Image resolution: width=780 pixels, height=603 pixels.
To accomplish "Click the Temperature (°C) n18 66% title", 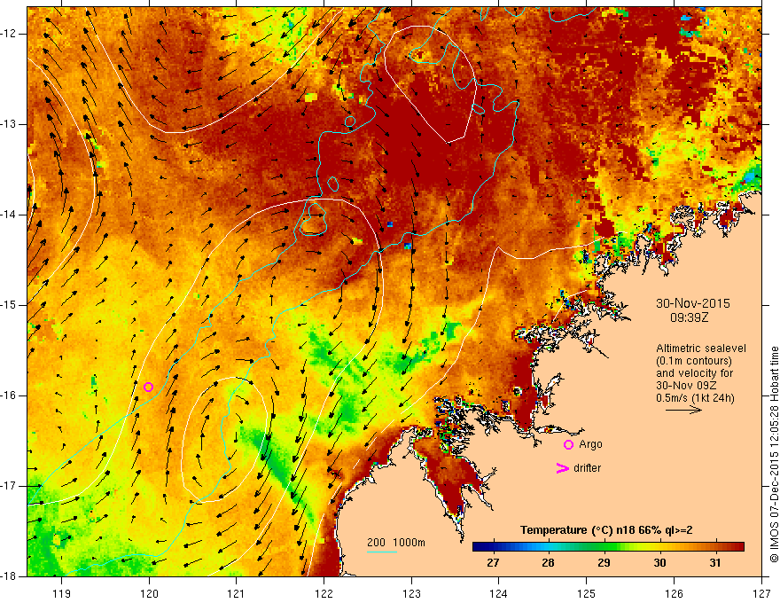I will pos(606,530).
